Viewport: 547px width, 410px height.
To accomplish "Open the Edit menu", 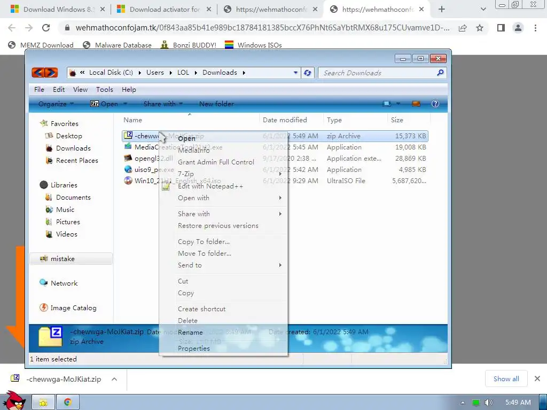I will (59, 90).
